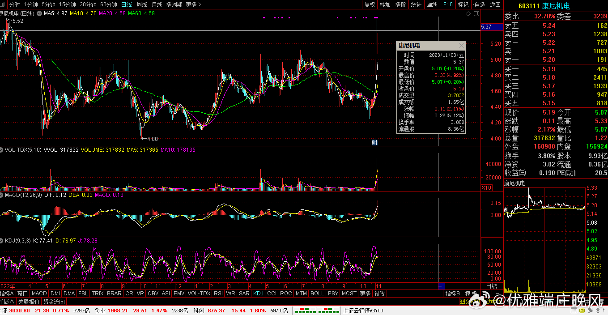Open indicator 设置 settings
The image size is (608, 315).
(380, 294)
